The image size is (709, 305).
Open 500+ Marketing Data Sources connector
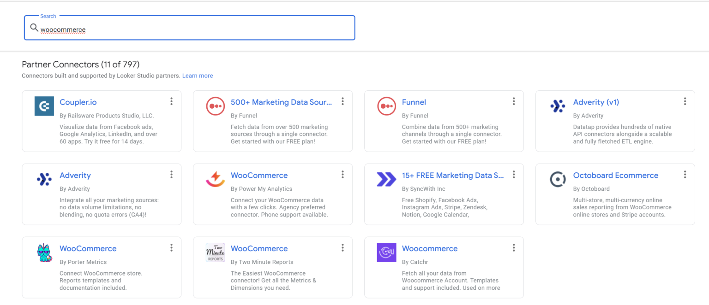[281, 102]
